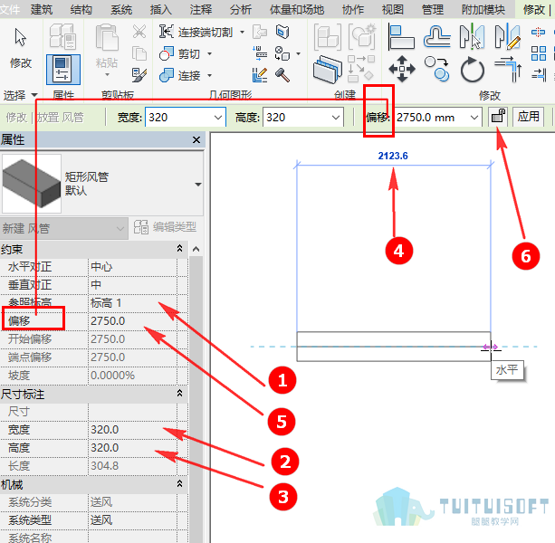Select the Array tool
The image size is (555, 543).
pyautogui.click(x=539, y=53)
